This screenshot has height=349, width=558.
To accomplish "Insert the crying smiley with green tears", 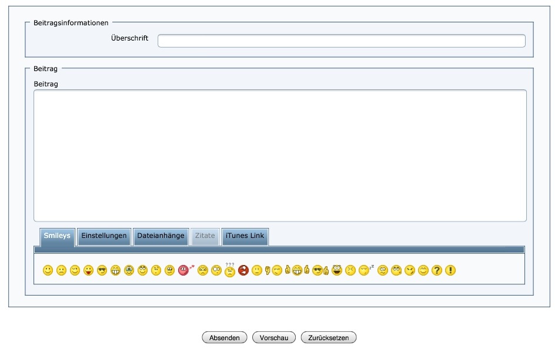I will [x=129, y=270].
